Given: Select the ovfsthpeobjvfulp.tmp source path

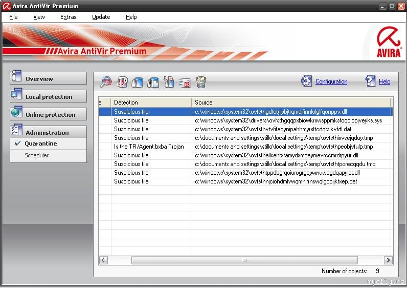Looking at the screenshot, I should 284,147.
